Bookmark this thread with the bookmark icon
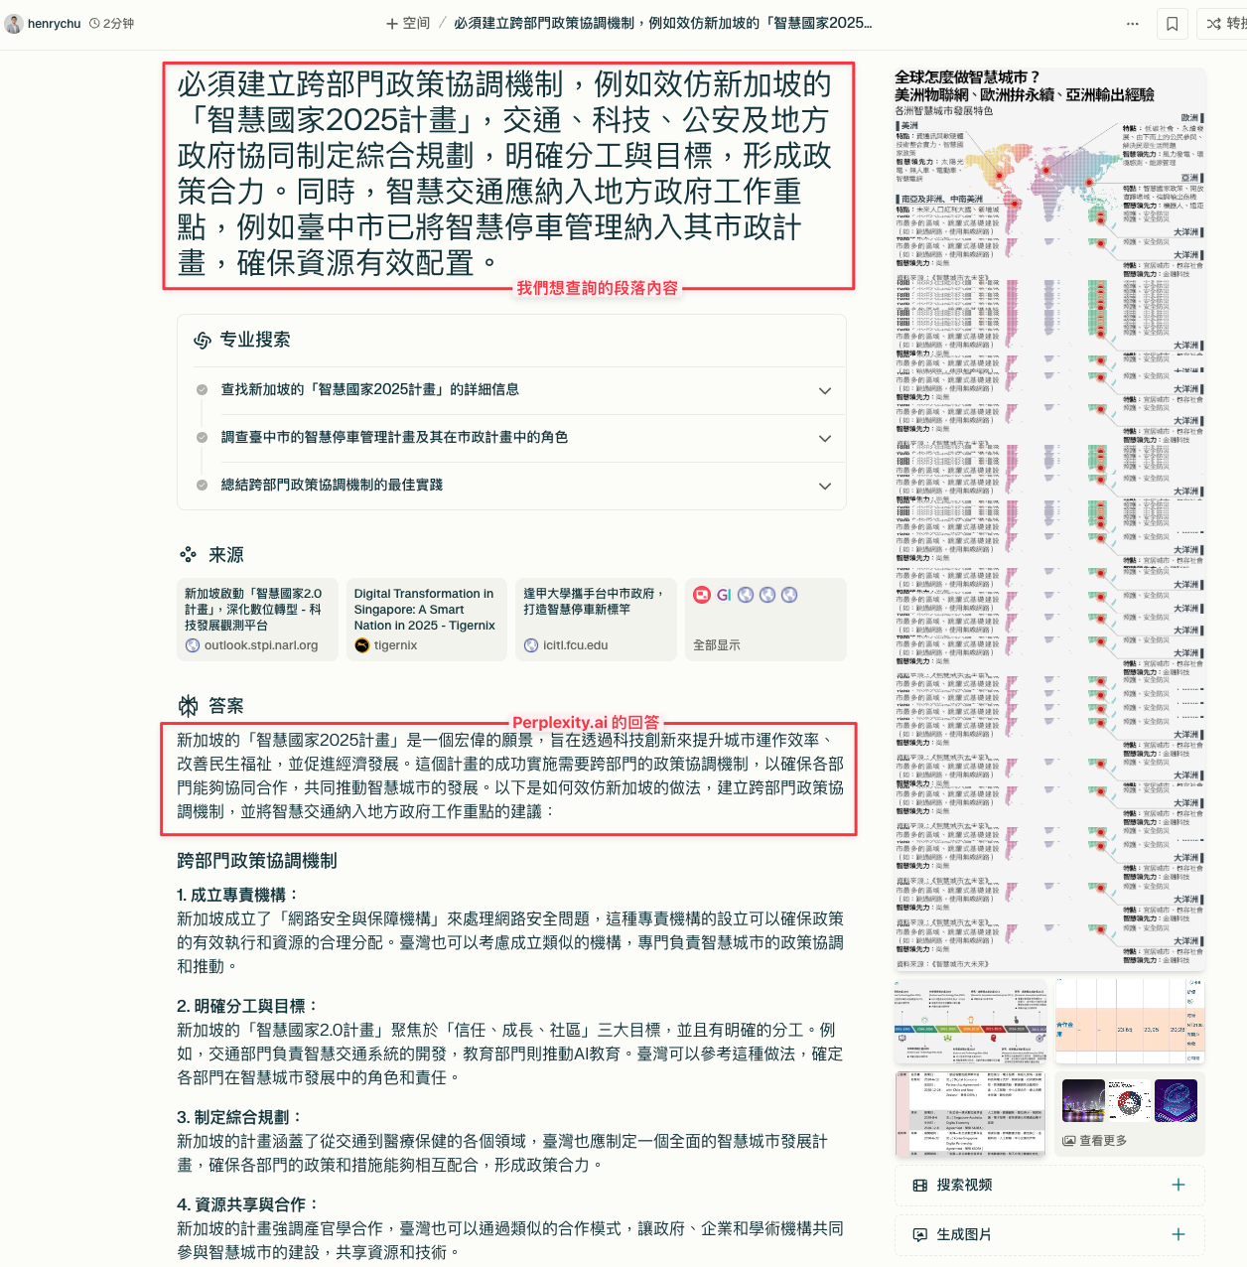Image resolution: width=1247 pixels, height=1267 pixels. (1173, 24)
